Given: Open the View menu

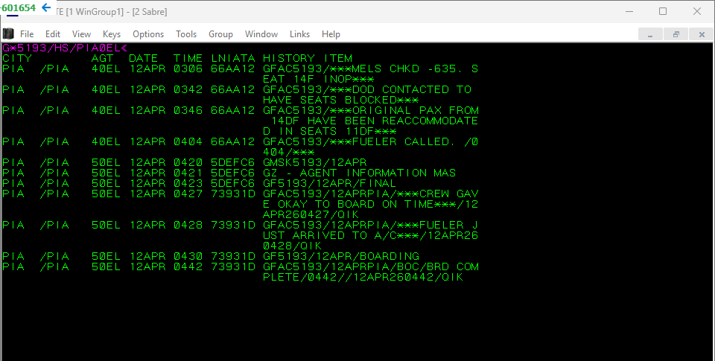Looking at the screenshot, I should click(x=81, y=34).
